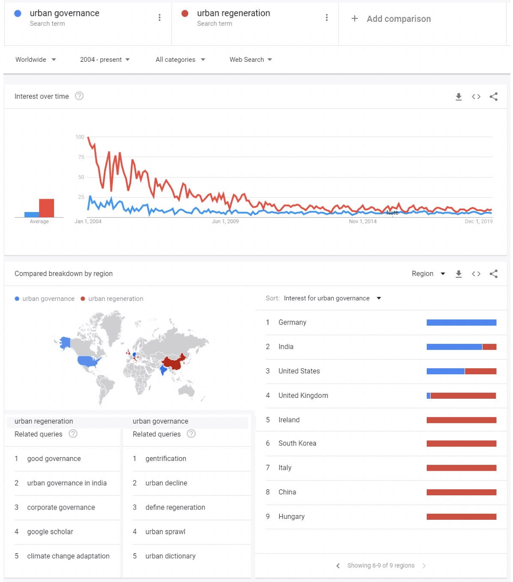Select Germany in the region list

[293, 322]
